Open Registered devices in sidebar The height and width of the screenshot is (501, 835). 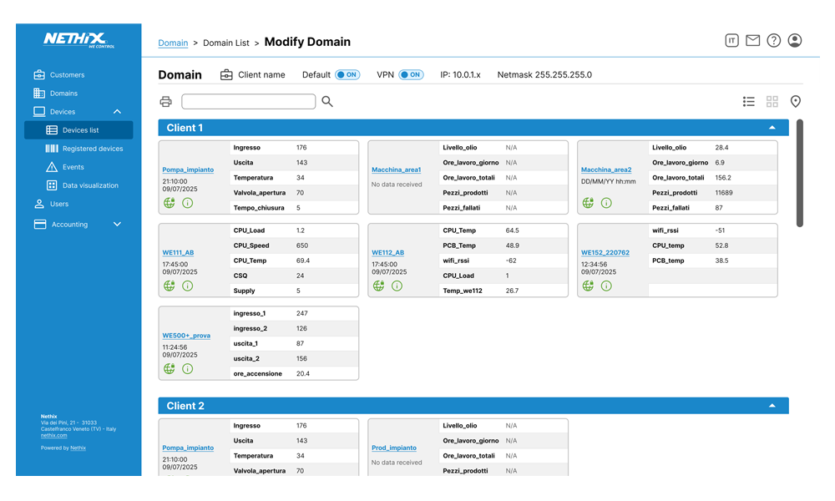click(92, 149)
